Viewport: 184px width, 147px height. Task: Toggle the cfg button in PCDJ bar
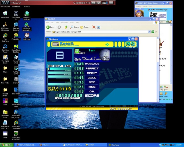[x=93, y=3]
